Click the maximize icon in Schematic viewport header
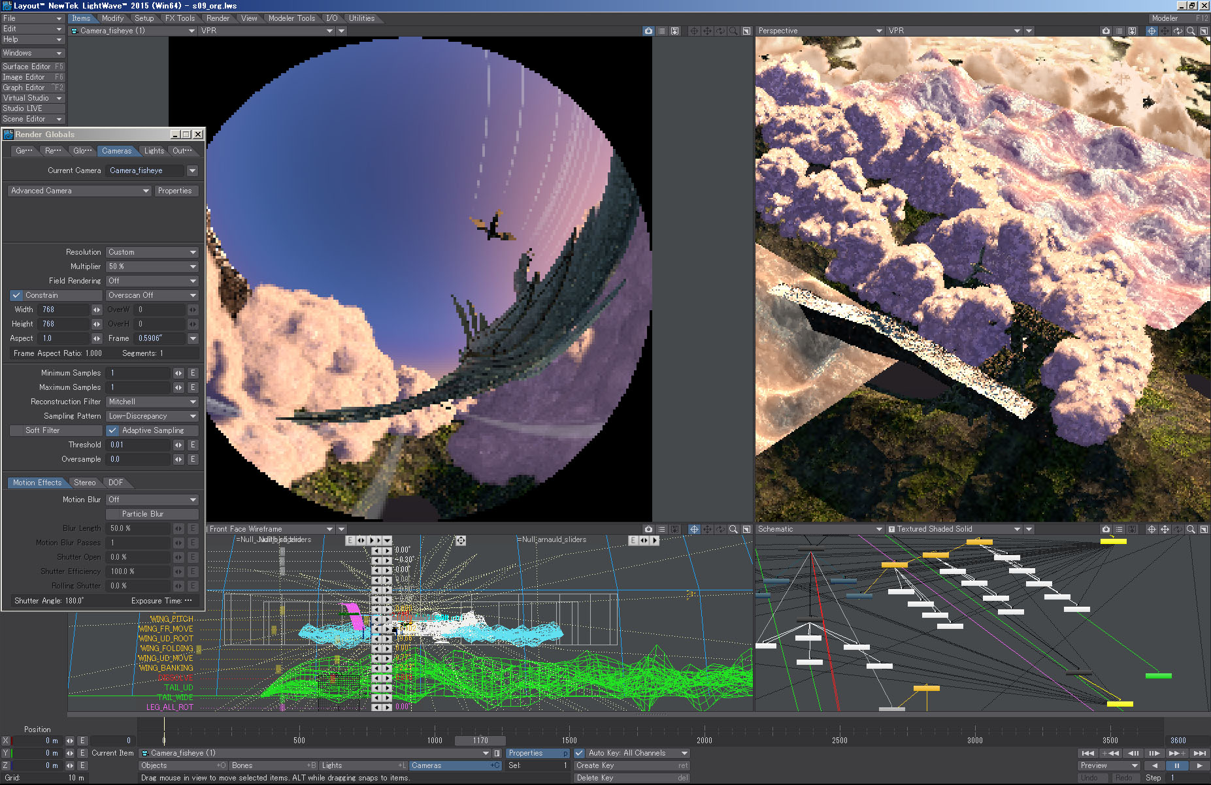Viewport: 1211px width, 785px height. [x=1204, y=529]
